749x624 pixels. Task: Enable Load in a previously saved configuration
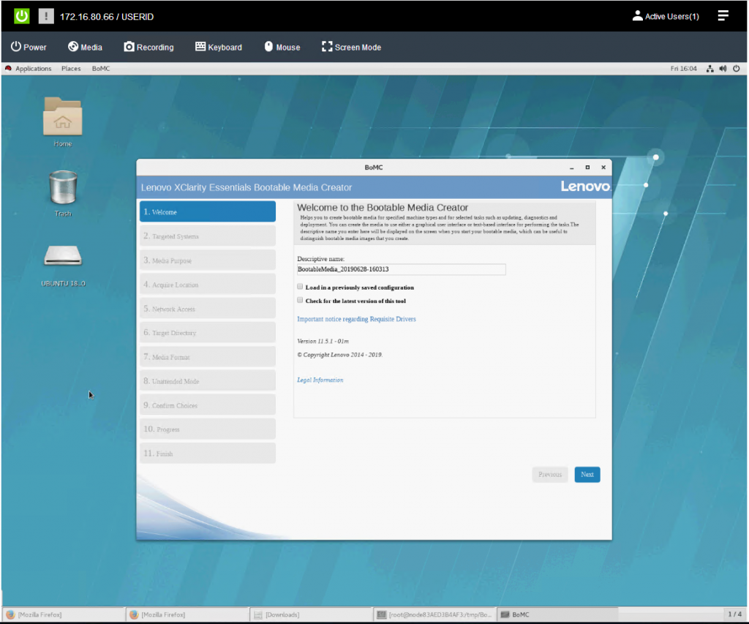[x=300, y=287]
